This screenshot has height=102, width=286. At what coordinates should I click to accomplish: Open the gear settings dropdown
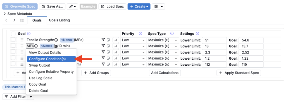point(158,7)
